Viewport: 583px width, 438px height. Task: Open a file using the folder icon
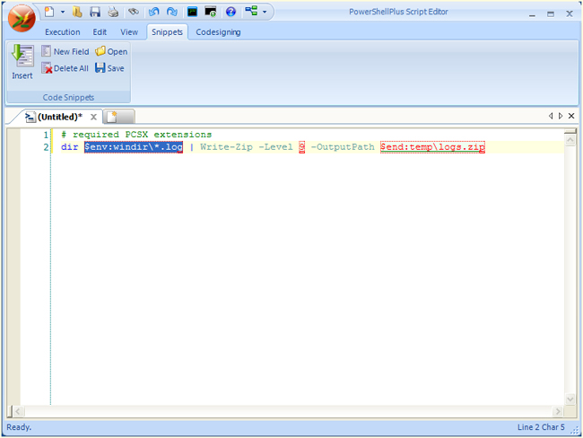click(x=77, y=12)
